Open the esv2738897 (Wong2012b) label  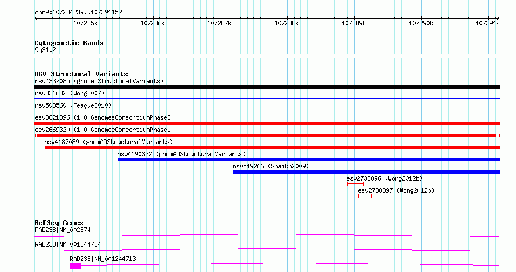(x=396, y=190)
